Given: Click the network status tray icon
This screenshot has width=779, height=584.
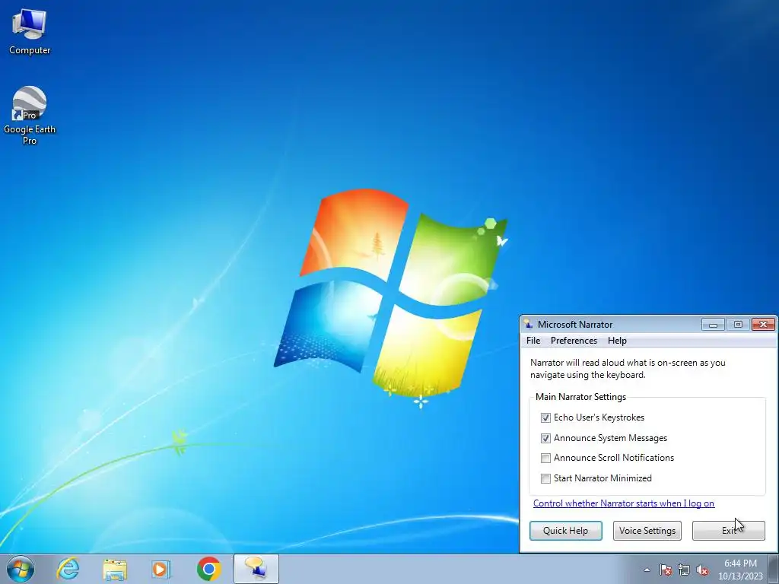Looking at the screenshot, I should pyautogui.click(x=684, y=570).
